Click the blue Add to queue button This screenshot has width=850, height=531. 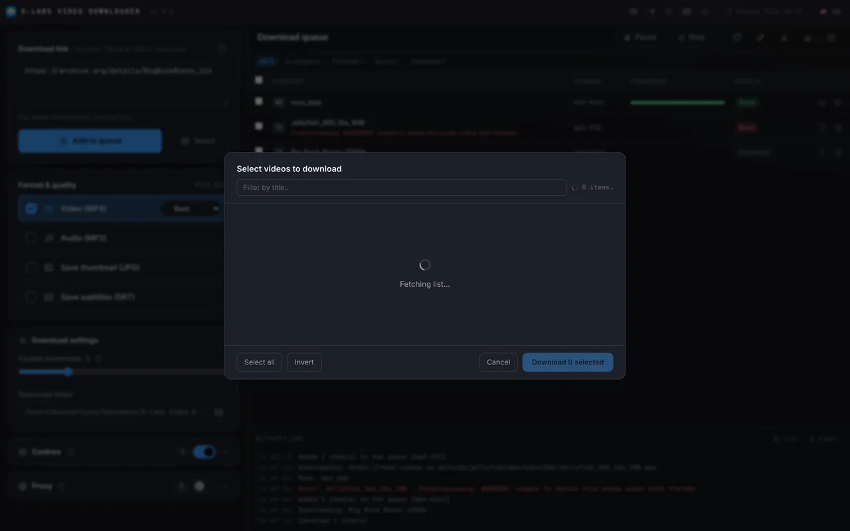[90, 141]
